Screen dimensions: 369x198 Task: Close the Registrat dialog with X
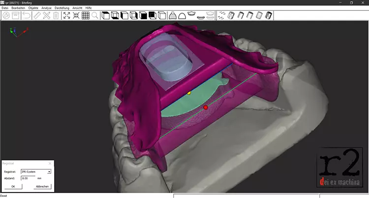(x=50, y=163)
